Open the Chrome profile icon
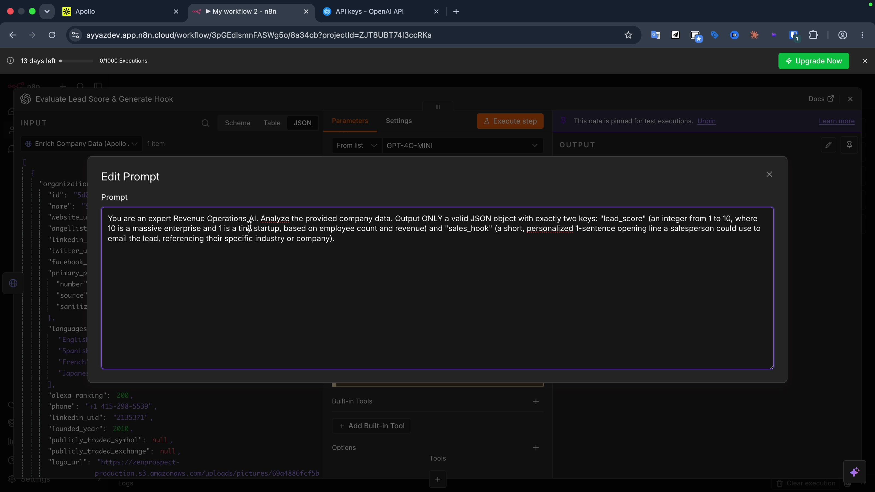 [x=843, y=35]
